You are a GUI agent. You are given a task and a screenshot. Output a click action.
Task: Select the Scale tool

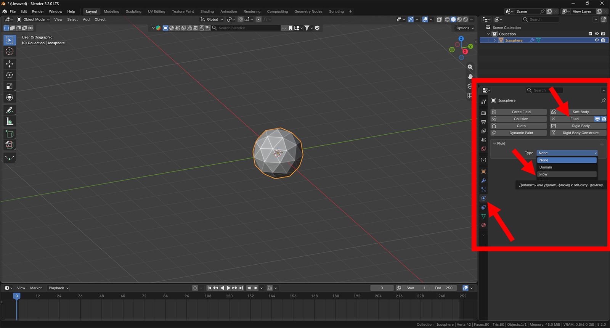coord(10,87)
